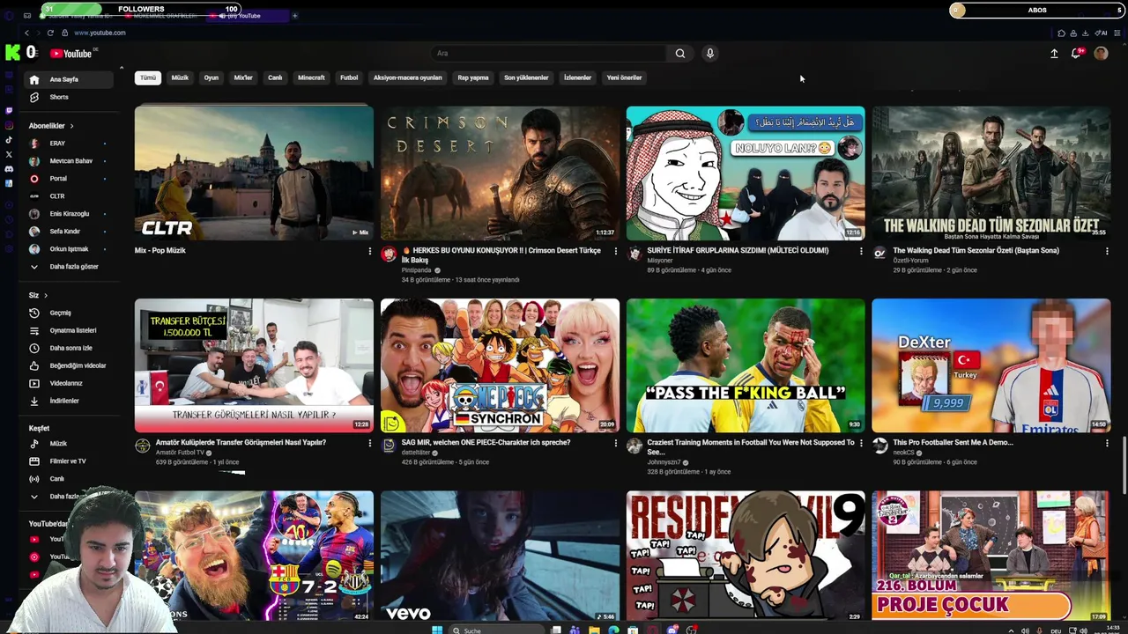Expand Daha fazla göster subscriptions
The image size is (1128, 634).
pyautogui.click(x=70, y=267)
